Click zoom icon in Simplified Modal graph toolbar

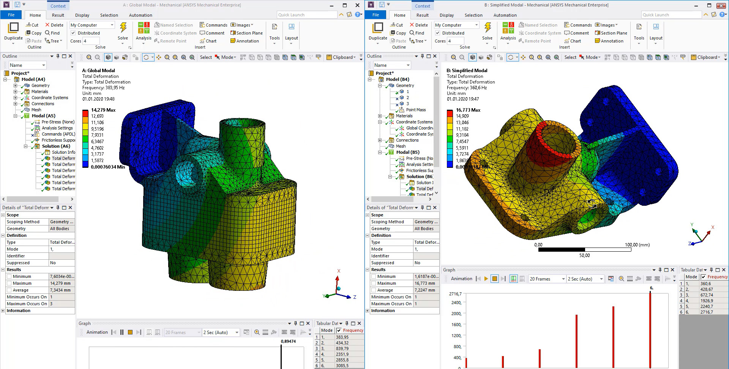(x=622, y=279)
